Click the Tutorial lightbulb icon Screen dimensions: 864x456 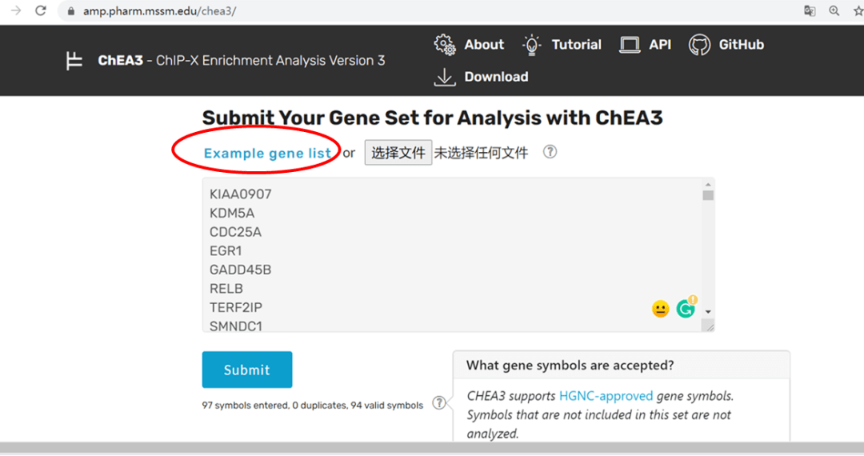coord(532,45)
